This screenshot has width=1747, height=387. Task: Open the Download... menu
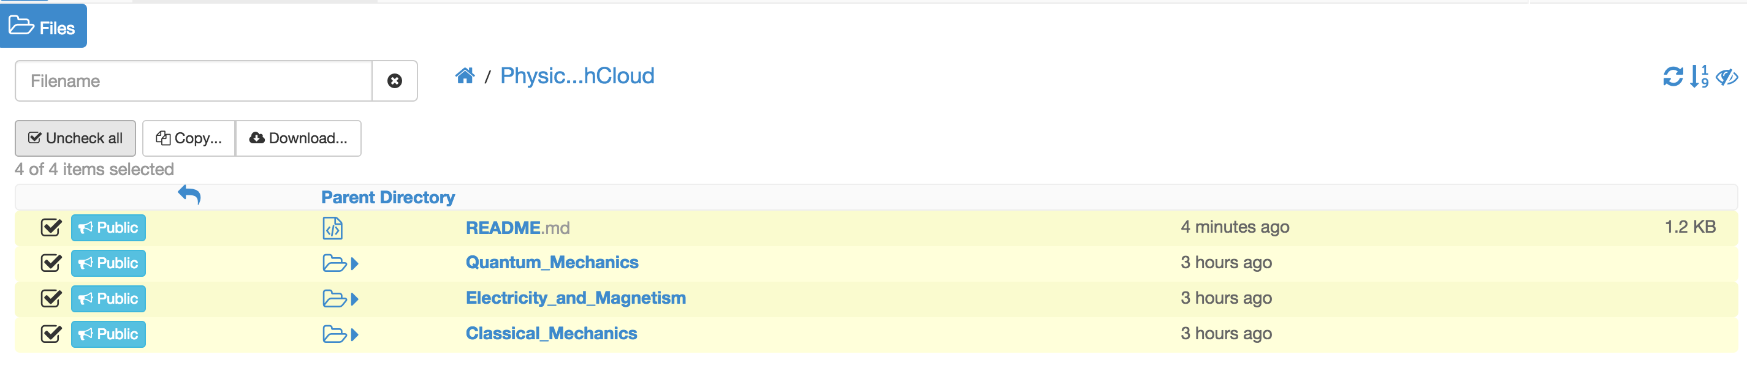299,138
